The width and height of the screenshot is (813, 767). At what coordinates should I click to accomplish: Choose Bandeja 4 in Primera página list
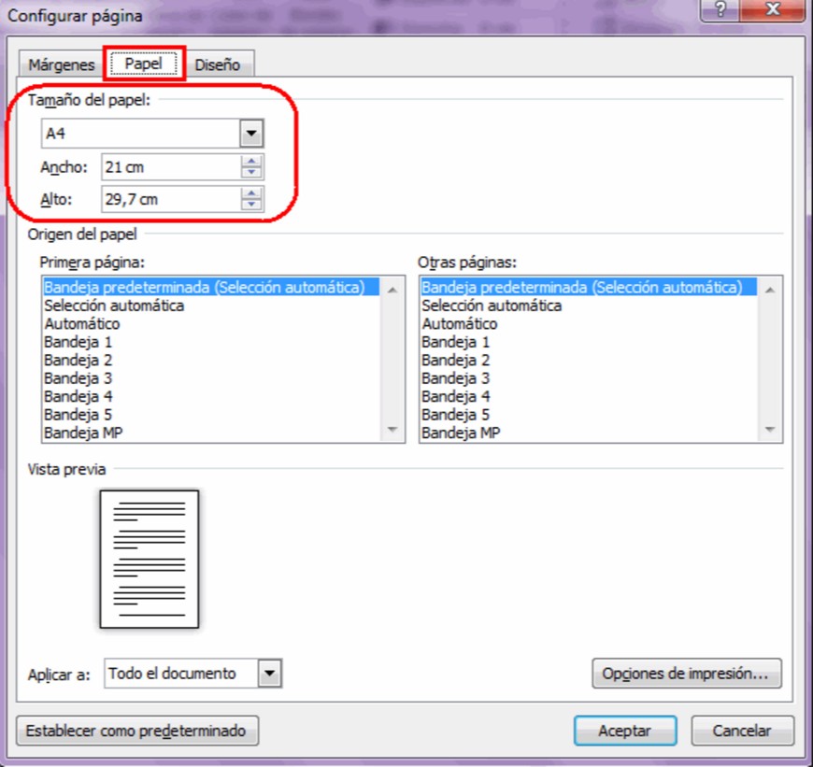tap(211, 396)
